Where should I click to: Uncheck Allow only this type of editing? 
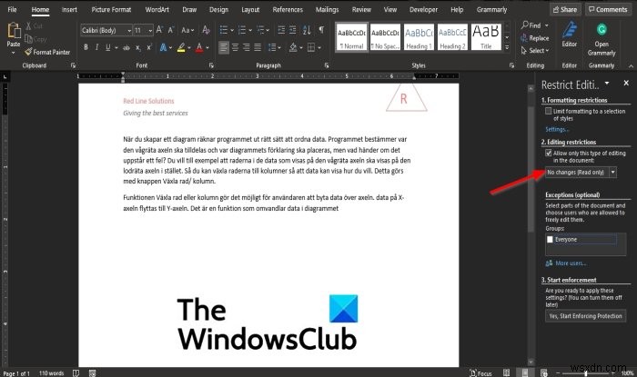pyautogui.click(x=549, y=153)
